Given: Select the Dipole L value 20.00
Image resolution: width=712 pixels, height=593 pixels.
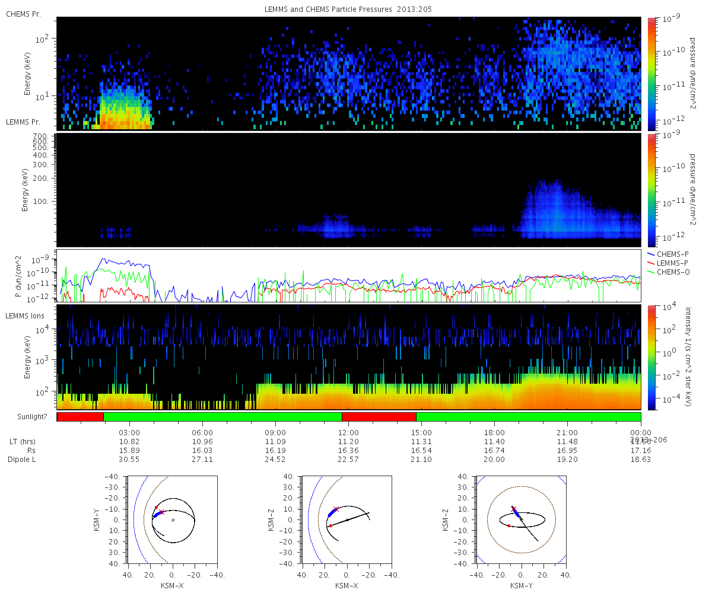Looking at the screenshot, I should [494, 460].
